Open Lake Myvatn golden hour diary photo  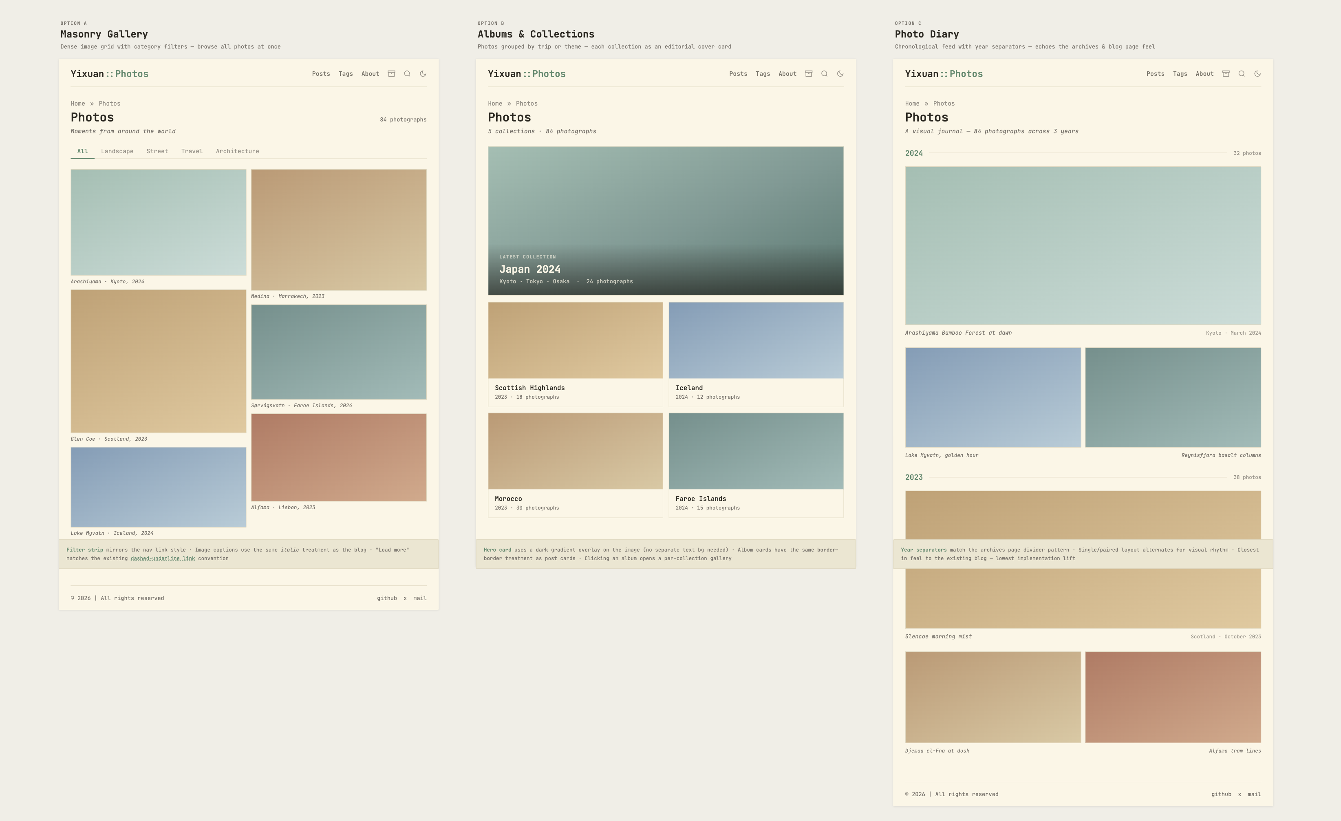point(993,397)
